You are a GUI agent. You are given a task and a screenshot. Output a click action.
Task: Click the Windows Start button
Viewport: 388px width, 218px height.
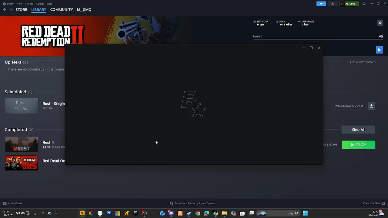tap(305, 213)
